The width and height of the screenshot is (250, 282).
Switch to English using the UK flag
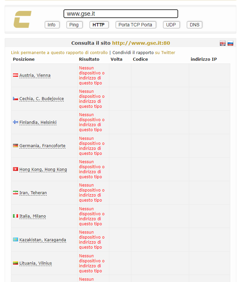pos(223,43)
